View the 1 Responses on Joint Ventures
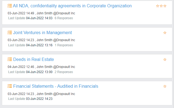This screenshot has height=108, width=174. click(x=64, y=45)
